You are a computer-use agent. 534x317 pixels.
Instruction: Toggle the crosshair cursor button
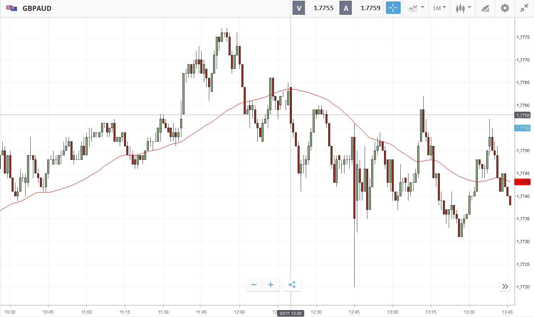(x=393, y=8)
